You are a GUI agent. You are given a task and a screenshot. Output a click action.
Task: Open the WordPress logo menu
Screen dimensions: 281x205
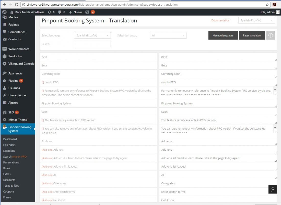click(4, 12)
